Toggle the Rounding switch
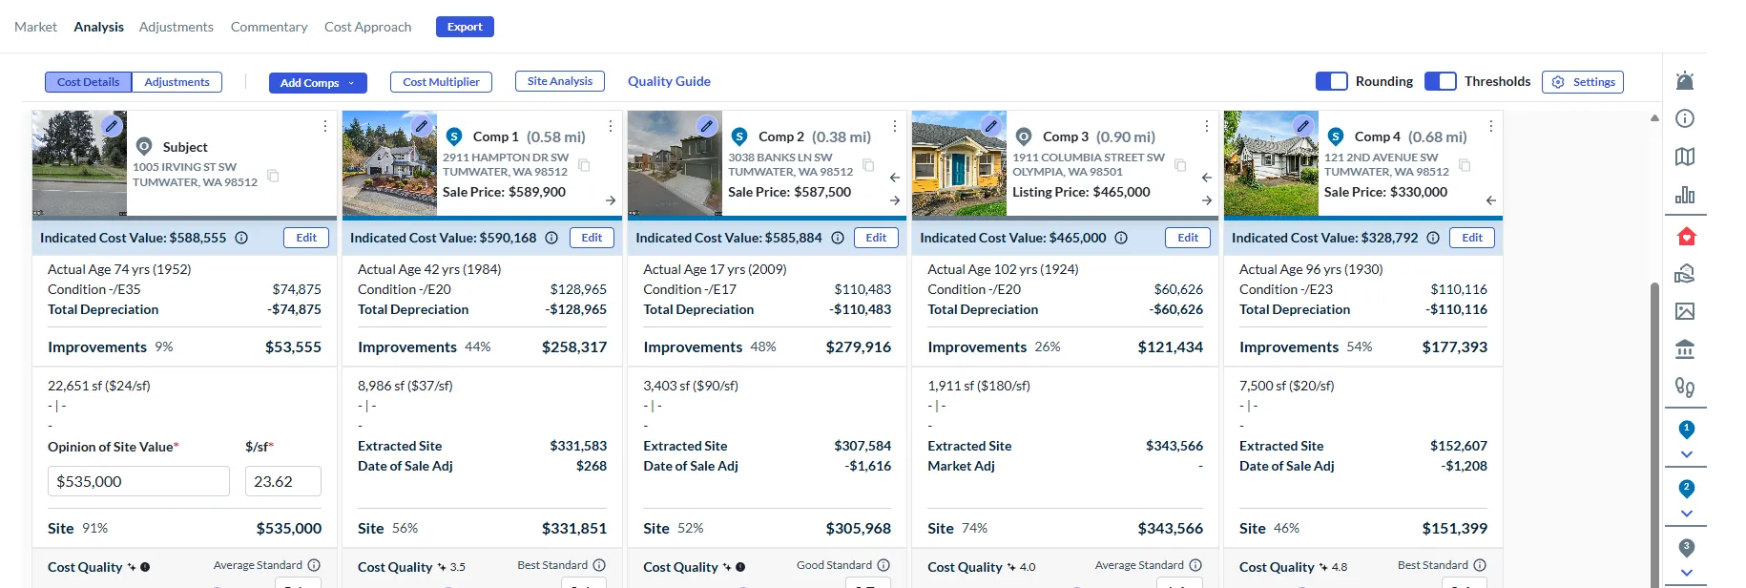Screen dimensions: 1746x588 [x=1331, y=81]
